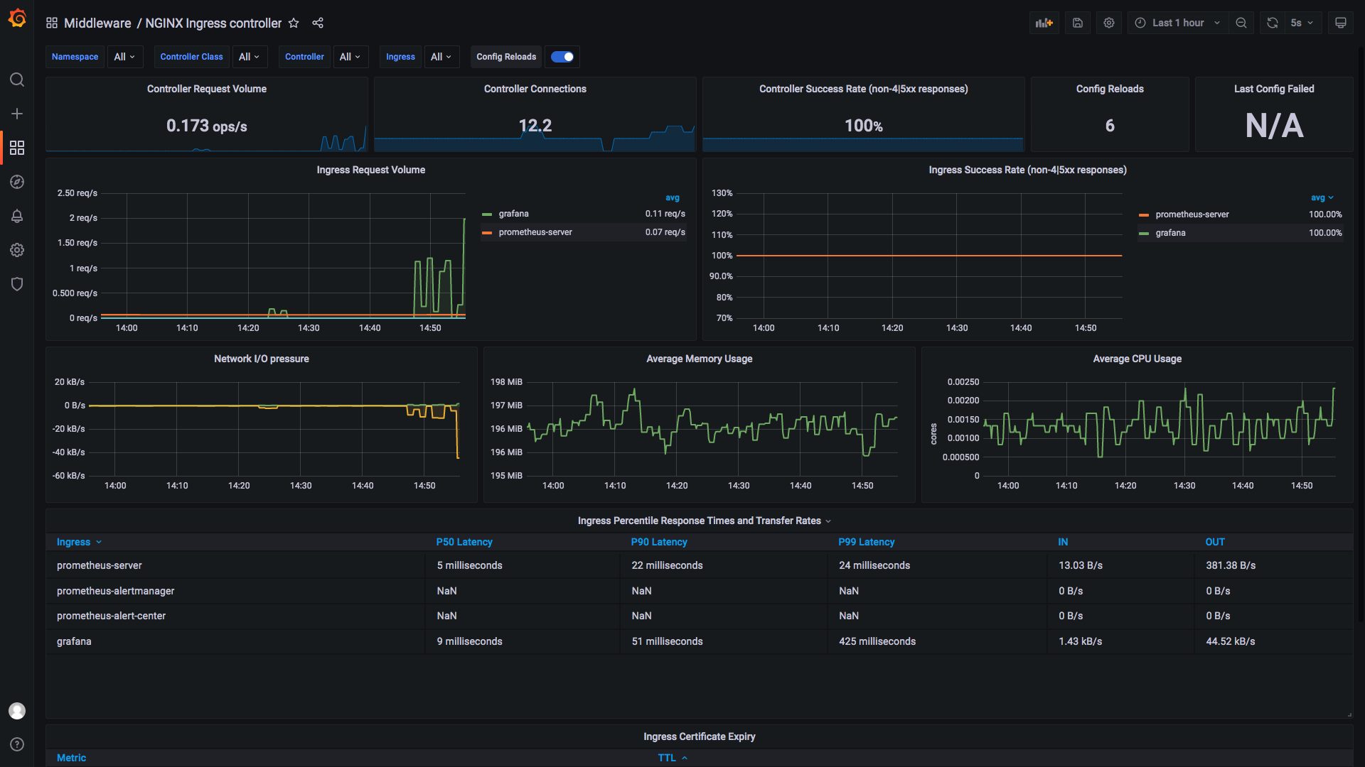The image size is (1365, 767).
Task: Open the Controller All dropdown
Action: pos(350,57)
